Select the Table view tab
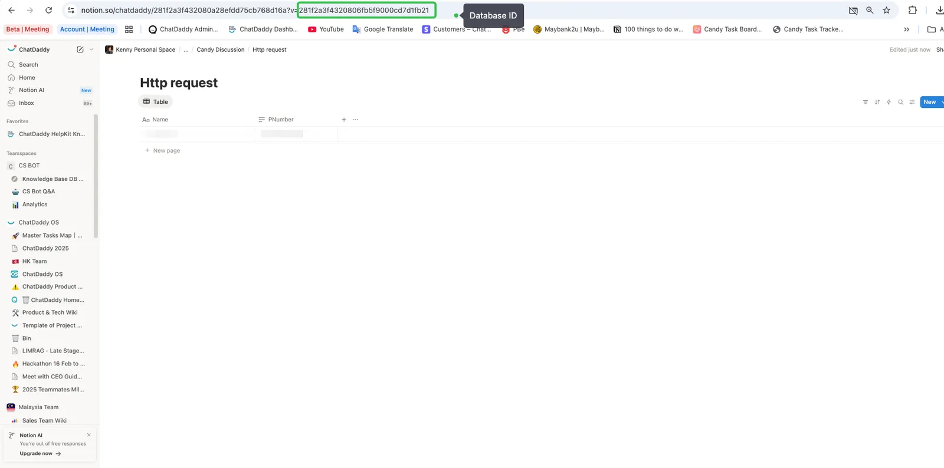Image resolution: width=944 pixels, height=468 pixels. pyautogui.click(x=156, y=102)
